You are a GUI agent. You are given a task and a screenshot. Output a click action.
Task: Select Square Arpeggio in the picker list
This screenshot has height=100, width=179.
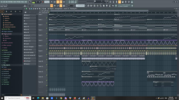[x=30, y=47]
